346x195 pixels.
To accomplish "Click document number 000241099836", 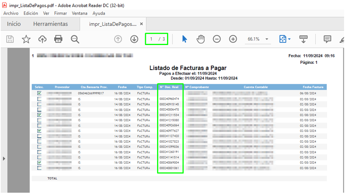I will pos(169,147).
